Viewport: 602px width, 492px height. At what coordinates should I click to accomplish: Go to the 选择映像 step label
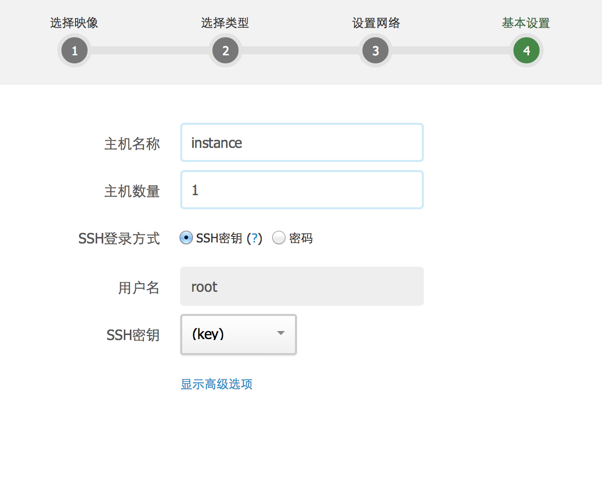(74, 23)
